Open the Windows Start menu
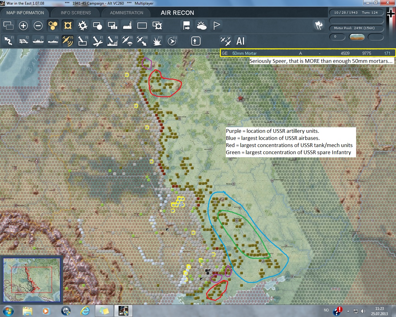 pyautogui.click(x=8, y=311)
